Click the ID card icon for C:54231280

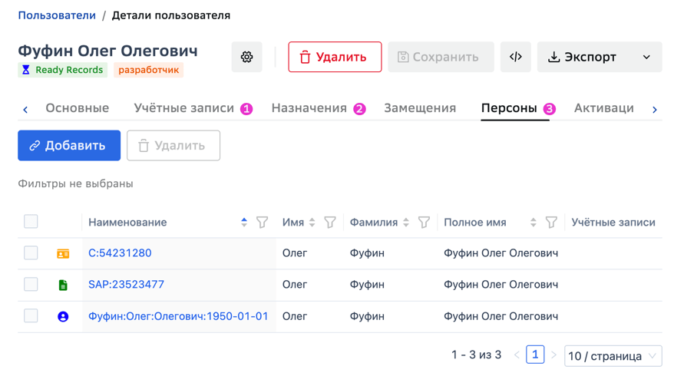[x=63, y=253]
